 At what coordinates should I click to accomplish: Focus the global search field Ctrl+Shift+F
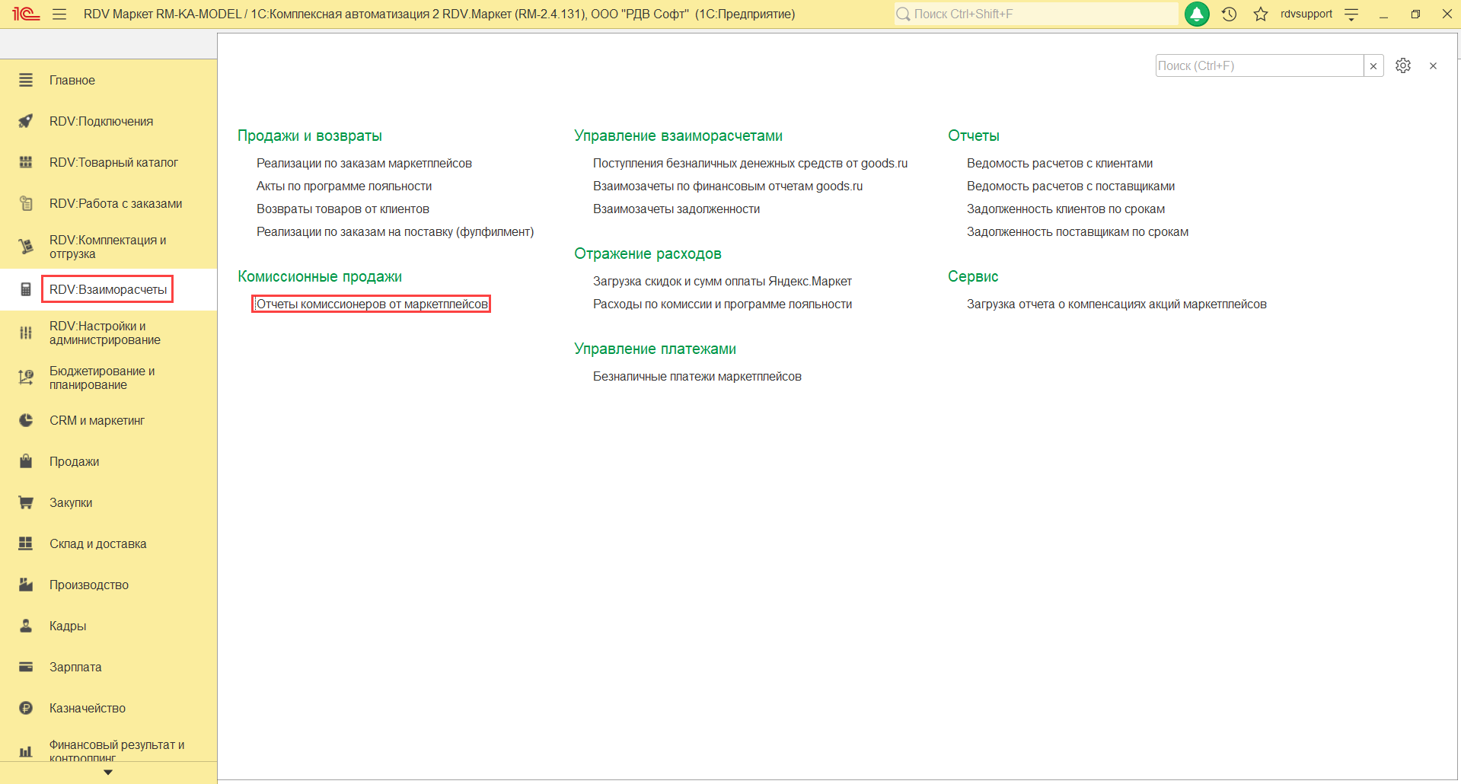(1036, 14)
